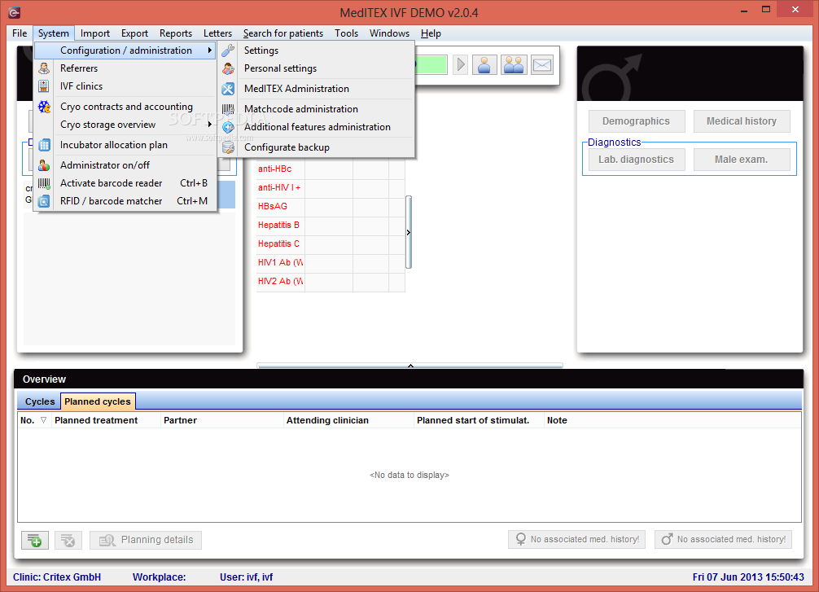Click the Personal settings user icon

(228, 68)
